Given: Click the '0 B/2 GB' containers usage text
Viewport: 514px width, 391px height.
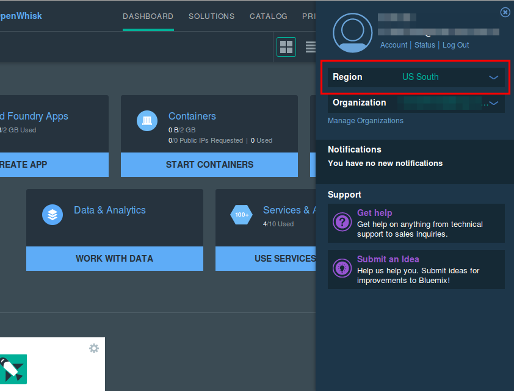Looking at the screenshot, I should click(x=182, y=130).
